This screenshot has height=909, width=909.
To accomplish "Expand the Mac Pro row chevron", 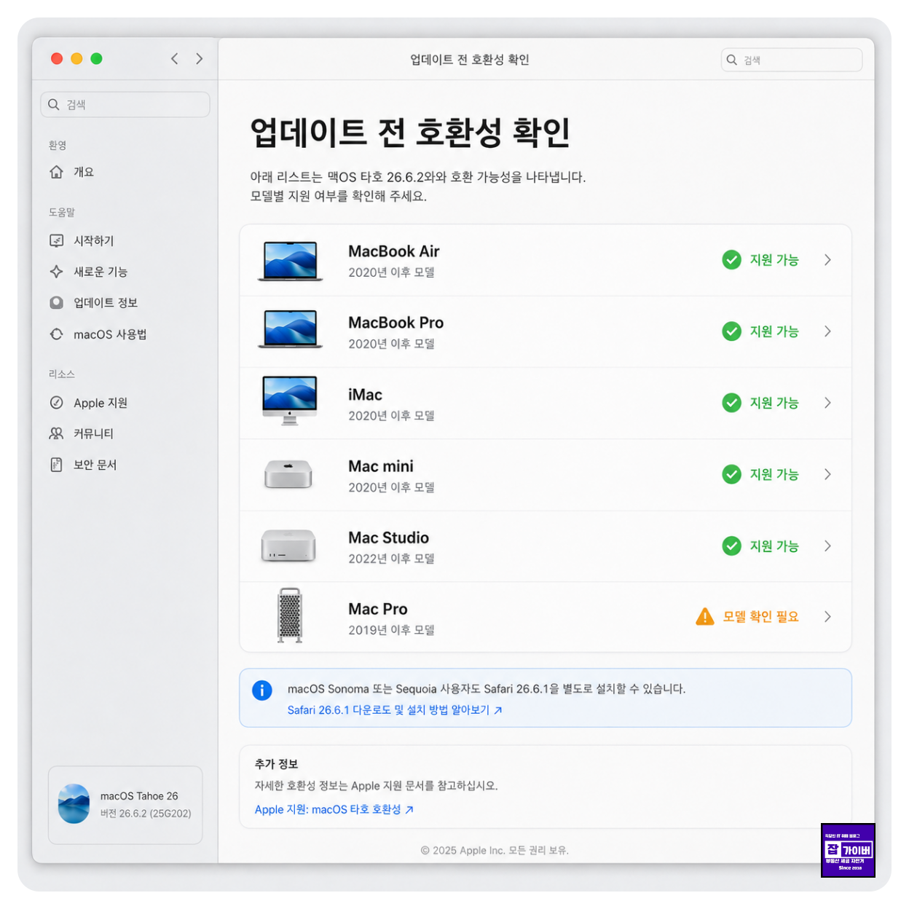I will click(x=827, y=617).
